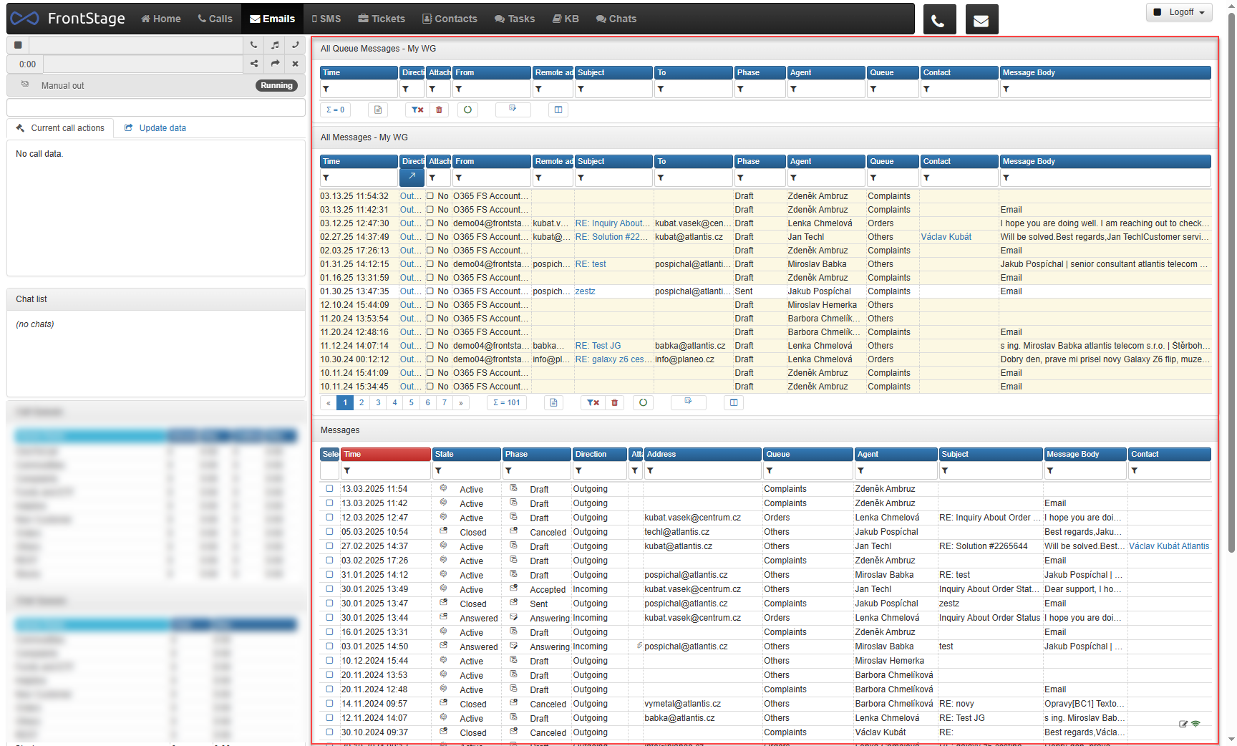This screenshot has width=1237, height=746.
Task: Select the 'Running' status badge
Action: (276, 85)
